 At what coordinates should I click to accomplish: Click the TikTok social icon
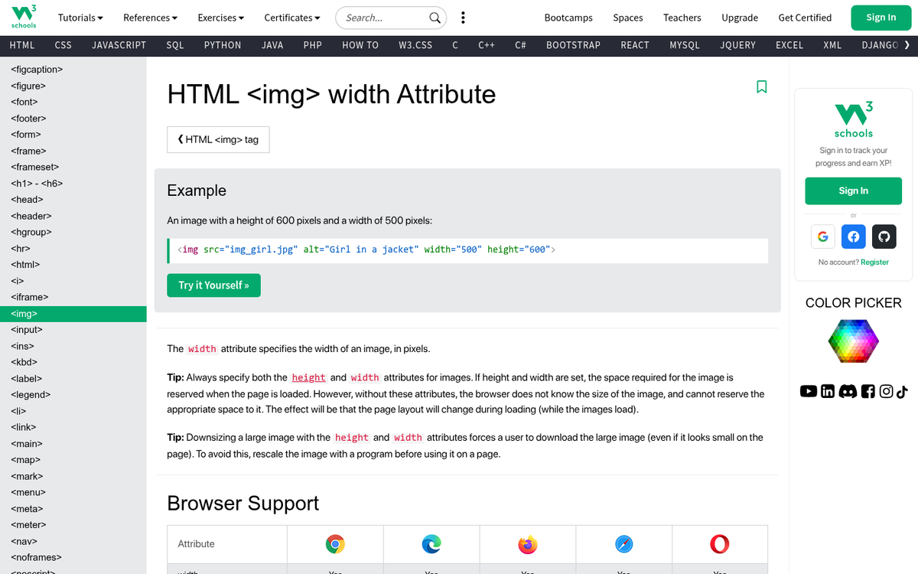[902, 391]
